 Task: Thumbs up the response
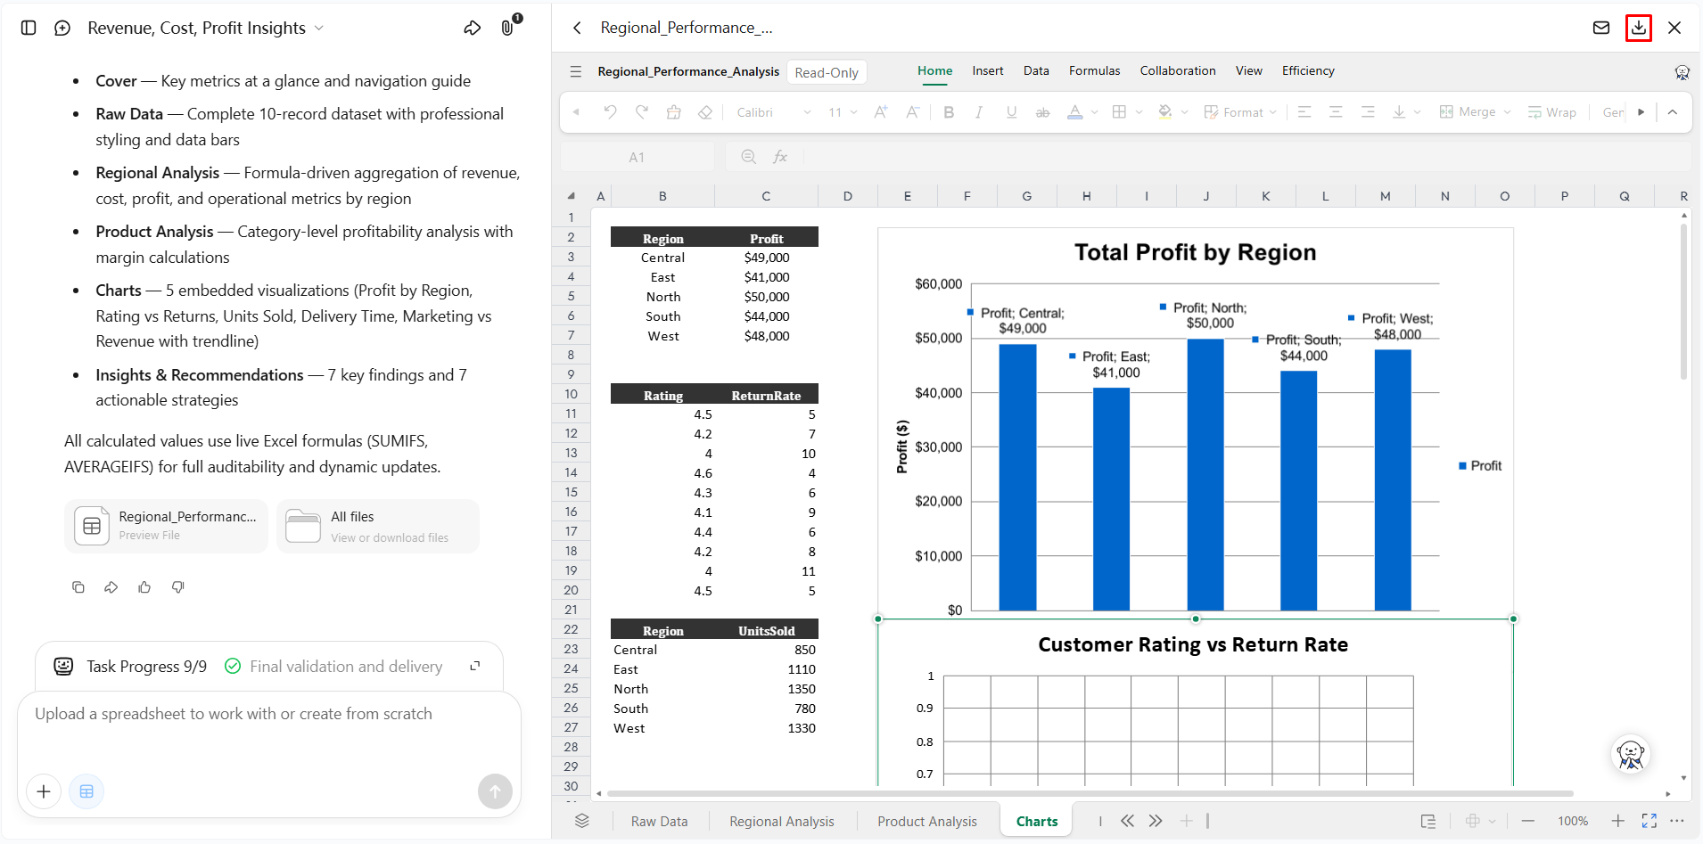(x=144, y=587)
